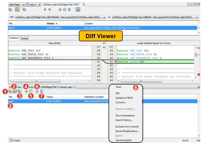
Task: Toggle the first view-mode button in Diff toolbar
Action: coord(11,10)
